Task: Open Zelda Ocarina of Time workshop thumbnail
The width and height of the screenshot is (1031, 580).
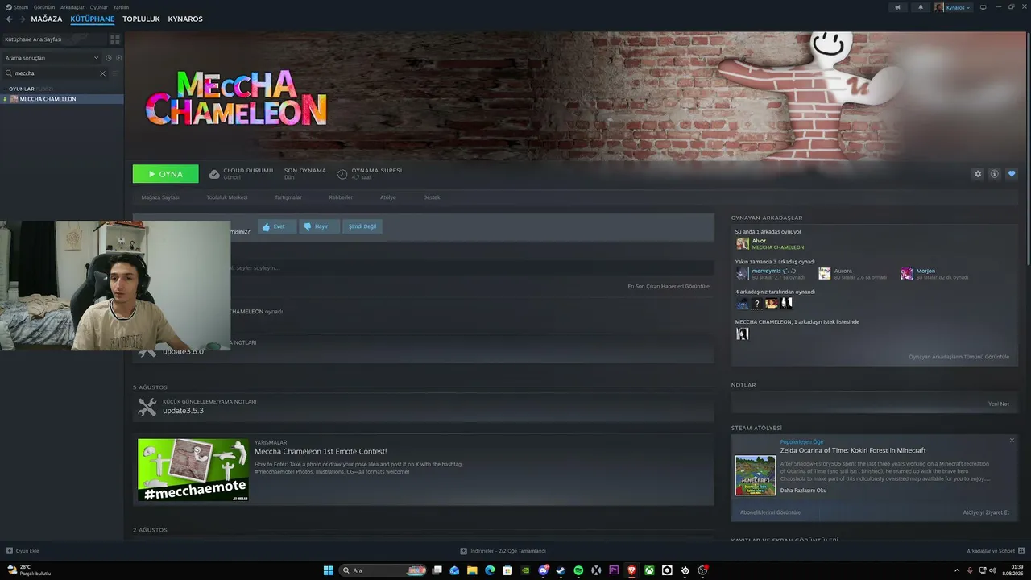Action: pyautogui.click(x=756, y=475)
